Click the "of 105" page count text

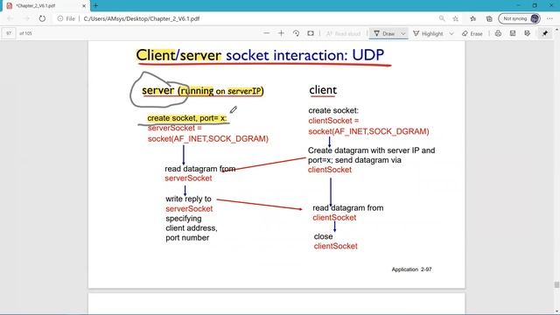25,33
